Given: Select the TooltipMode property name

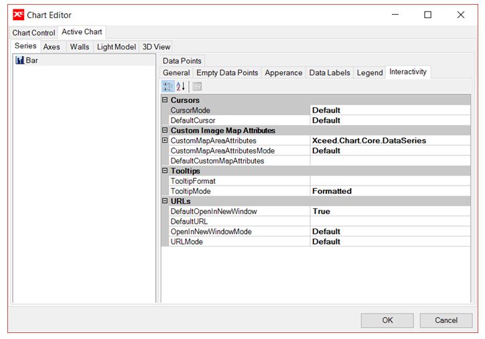Looking at the screenshot, I should tap(239, 191).
